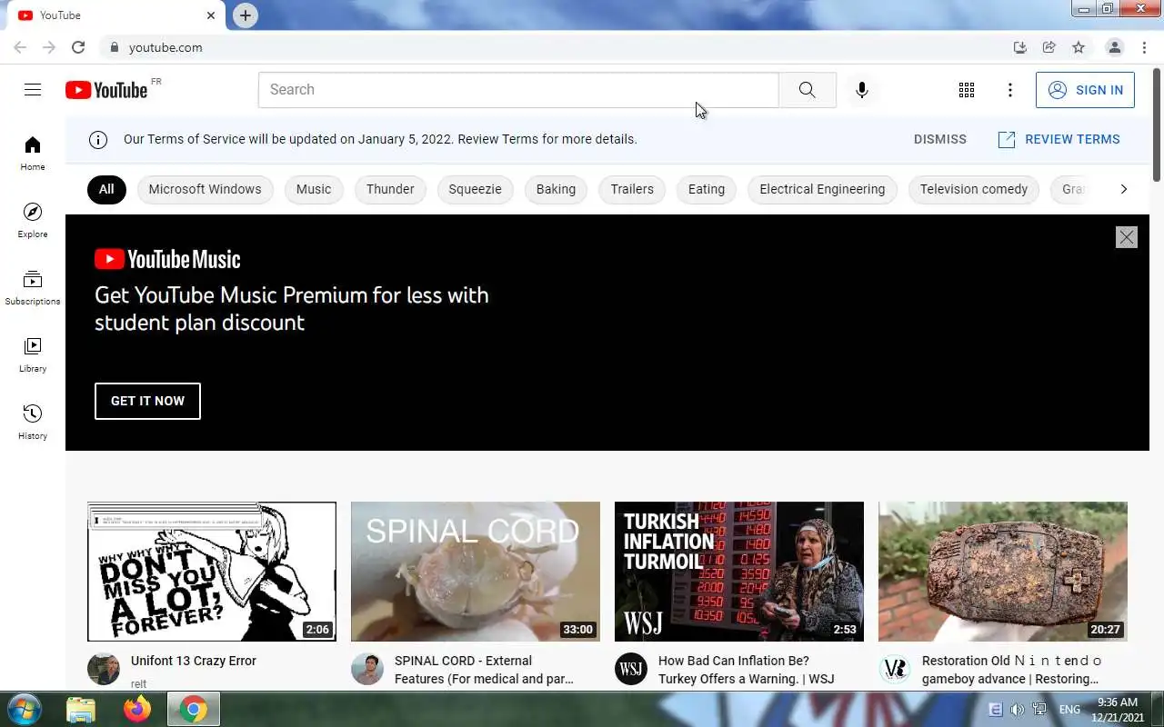The width and height of the screenshot is (1164, 727).
Task: Click the taskbar clock 9:36 AM
Action: click(x=1118, y=710)
